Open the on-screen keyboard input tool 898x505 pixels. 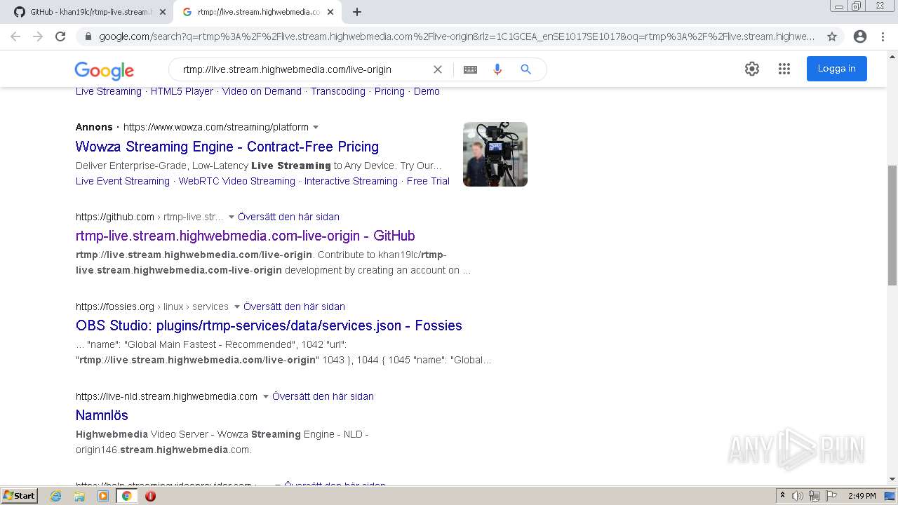click(x=470, y=69)
